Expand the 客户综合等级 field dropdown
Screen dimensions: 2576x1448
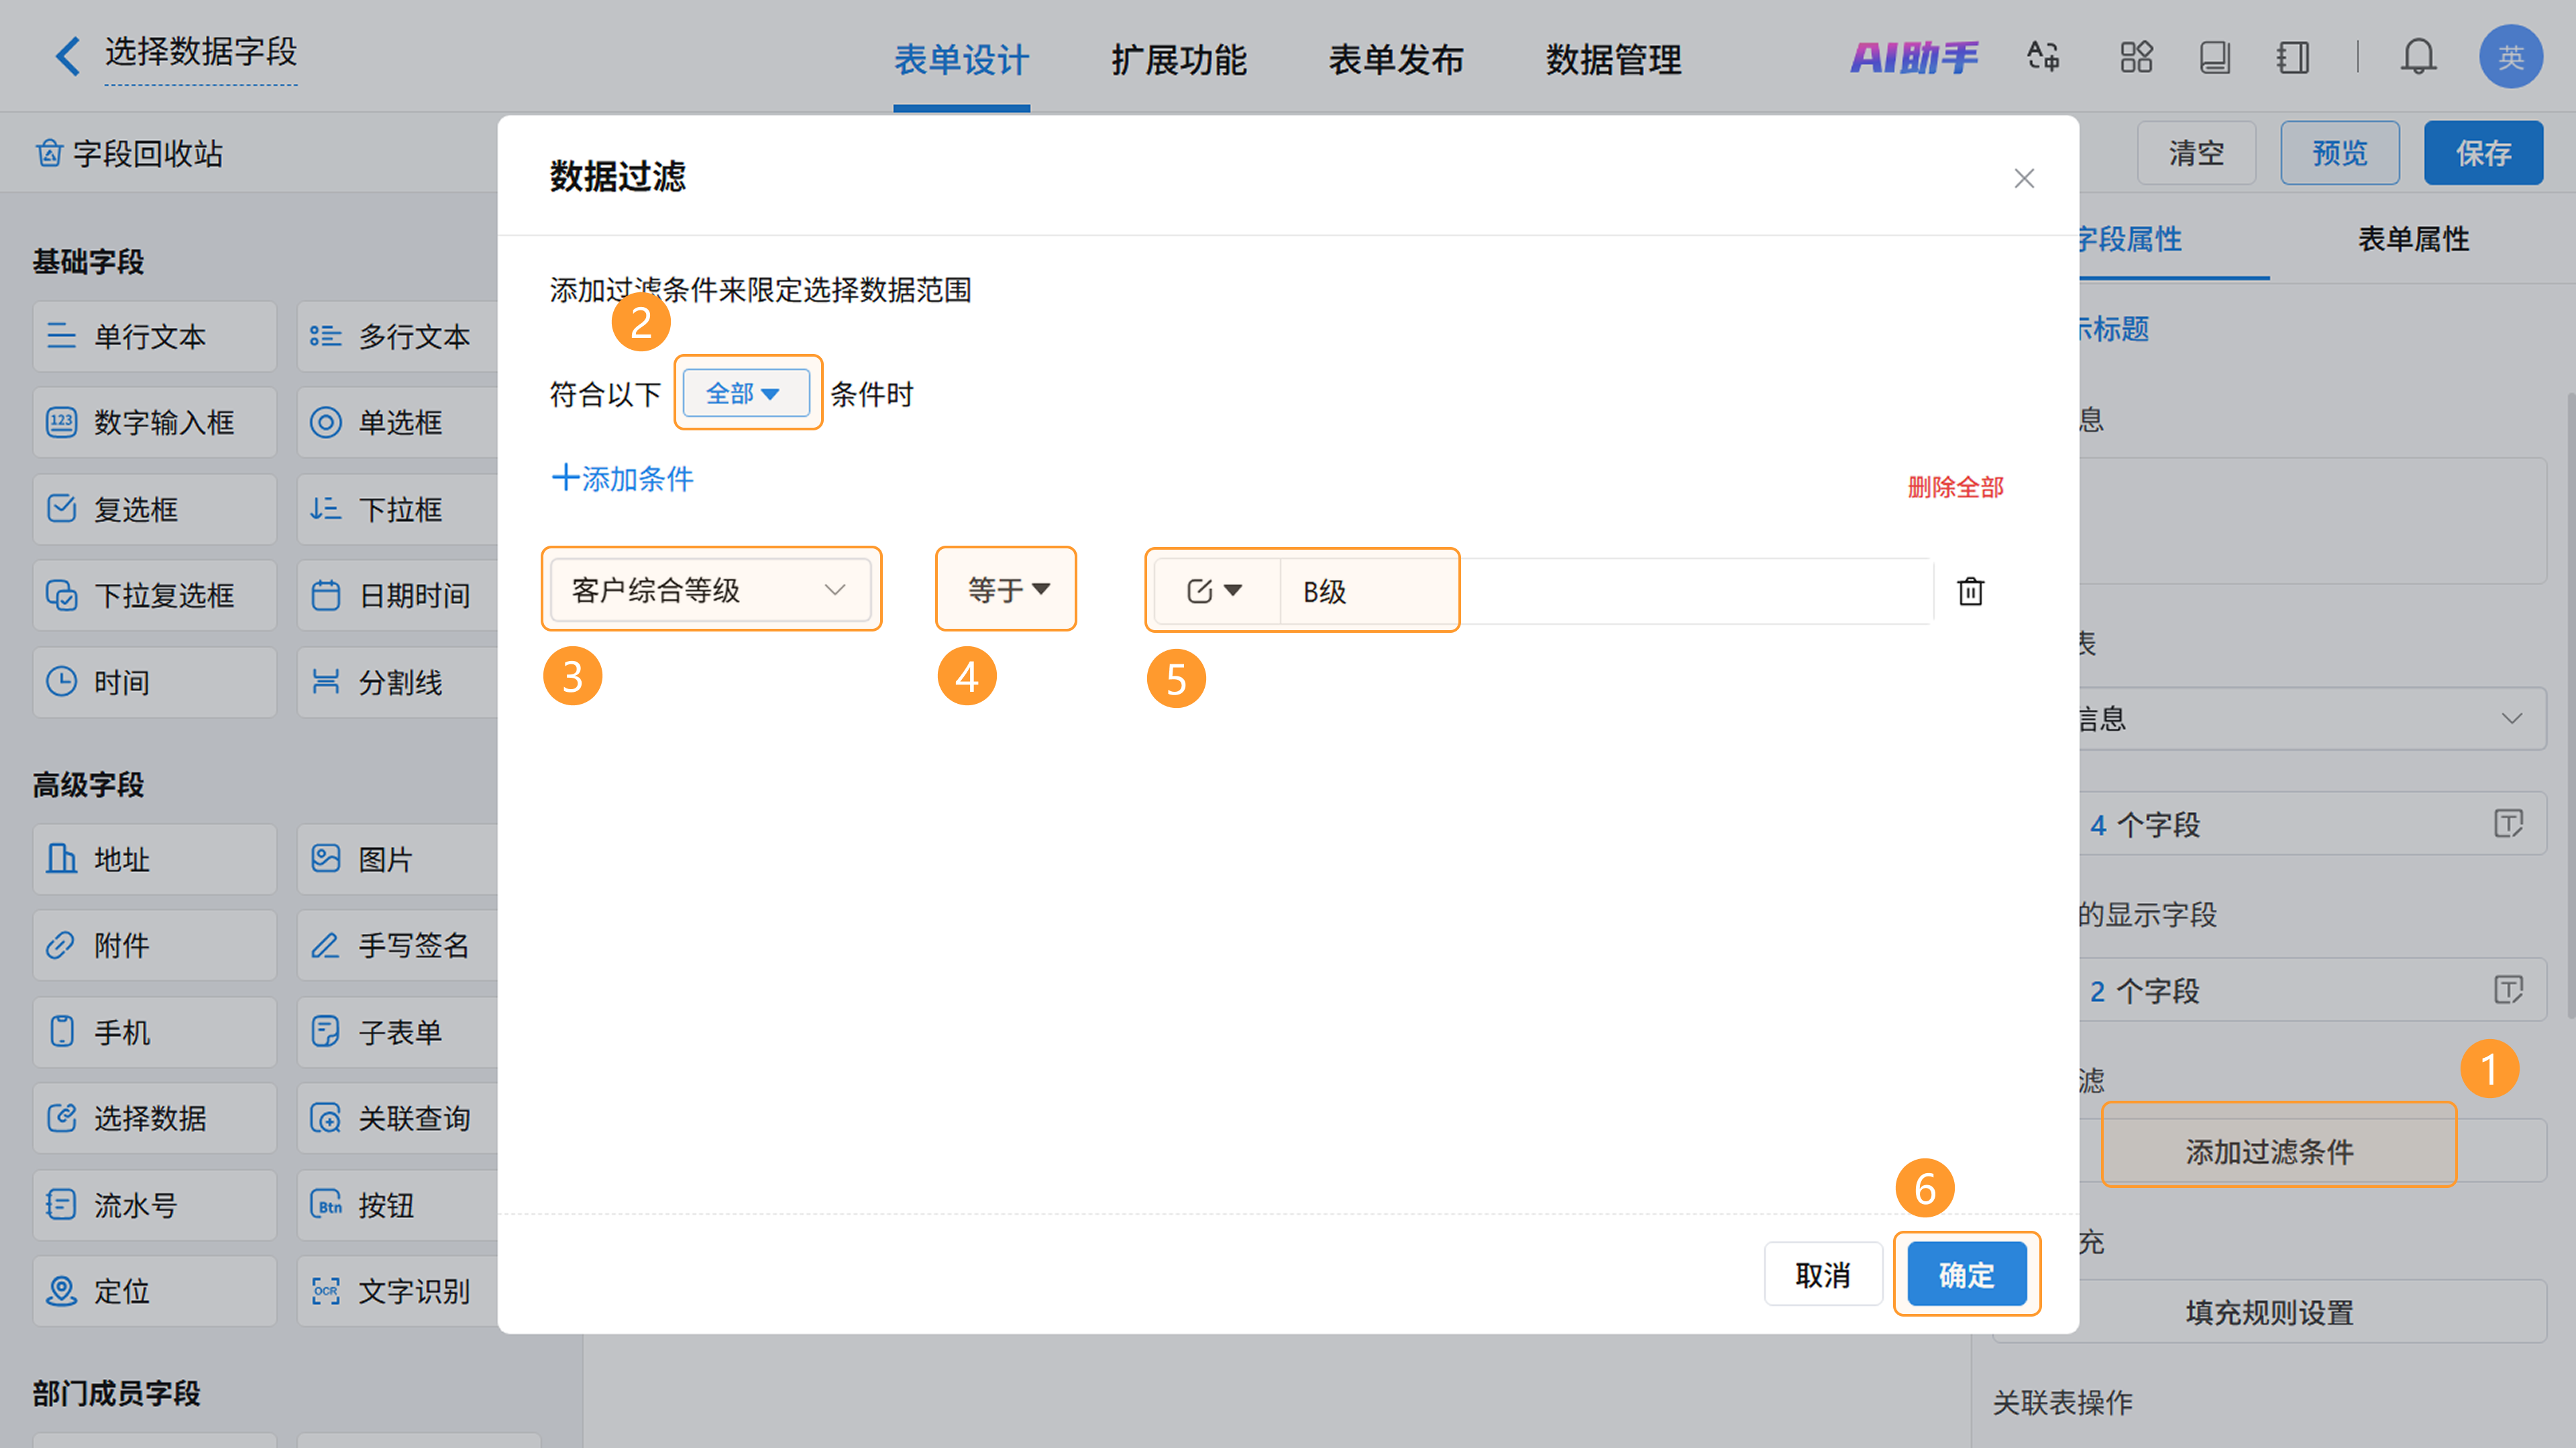pos(710,590)
